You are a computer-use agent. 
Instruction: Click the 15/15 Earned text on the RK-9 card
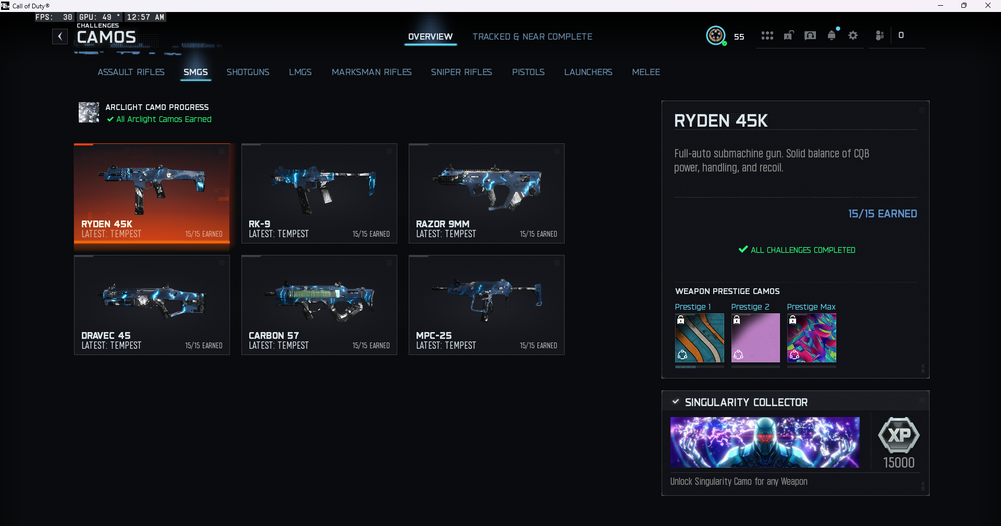pyautogui.click(x=371, y=234)
